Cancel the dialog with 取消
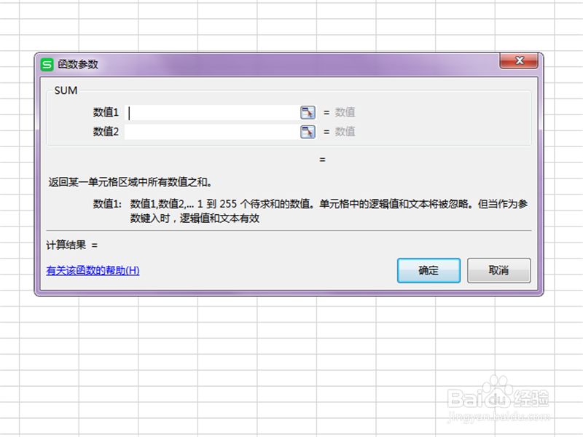Screen dimensions: 583x437 pyautogui.click(x=498, y=270)
